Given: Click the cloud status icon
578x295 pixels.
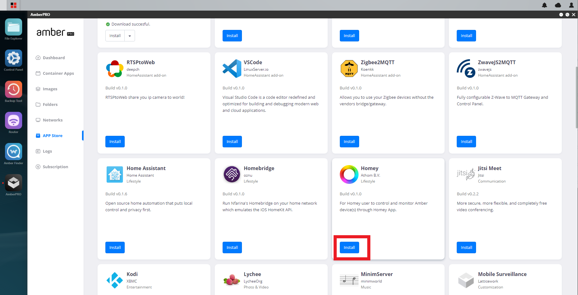Looking at the screenshot, I should click(558, 5).
